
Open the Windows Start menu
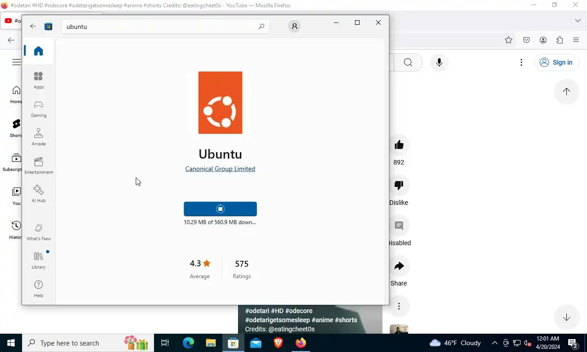(x=11, y=343)
